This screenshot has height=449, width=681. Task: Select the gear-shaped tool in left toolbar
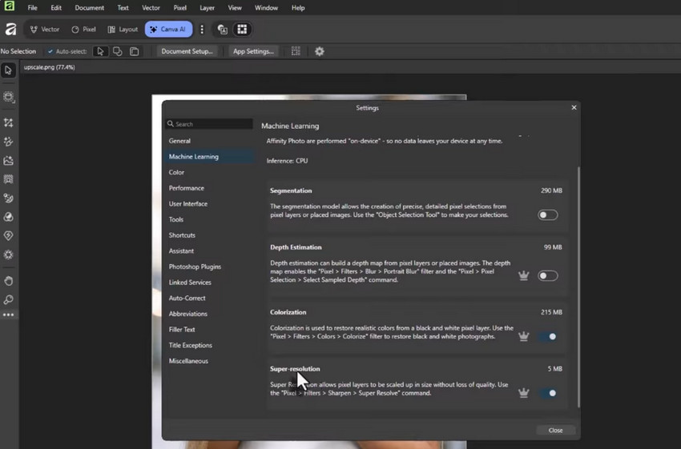(x=8, y=255)
